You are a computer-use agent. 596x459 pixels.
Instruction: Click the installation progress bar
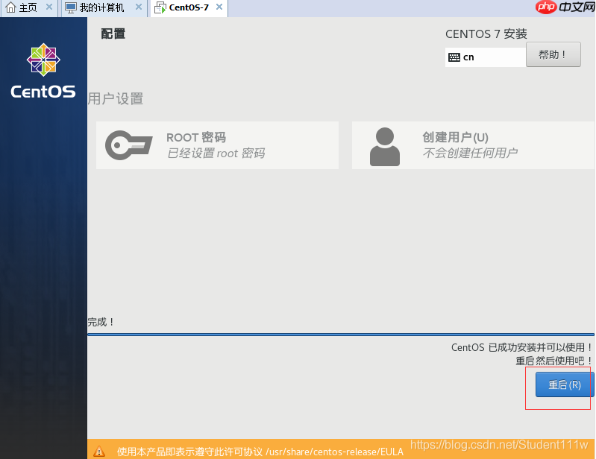[340, 335]
